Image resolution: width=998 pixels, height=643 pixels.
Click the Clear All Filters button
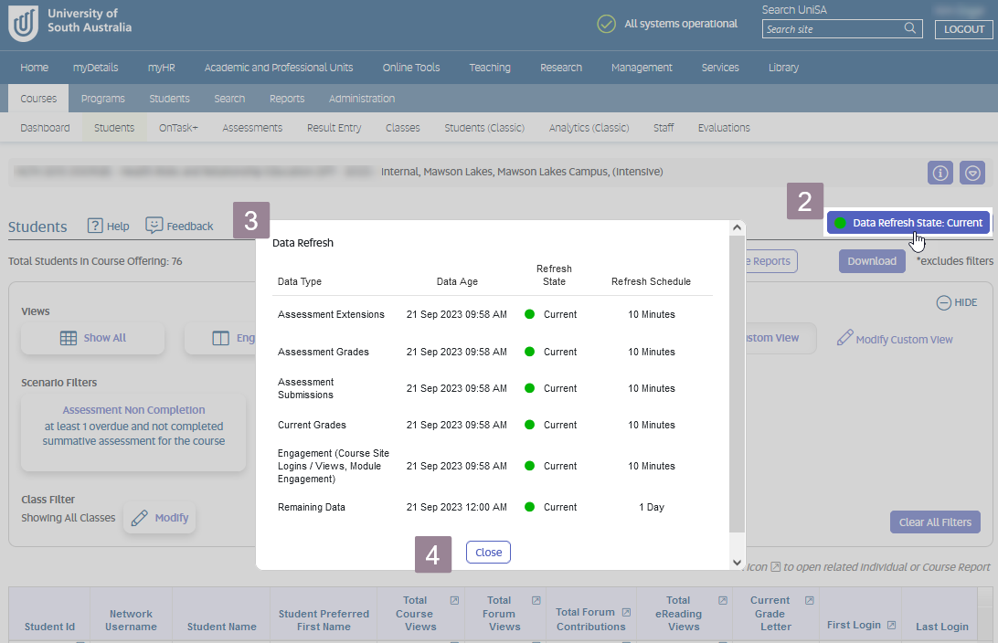935,522
